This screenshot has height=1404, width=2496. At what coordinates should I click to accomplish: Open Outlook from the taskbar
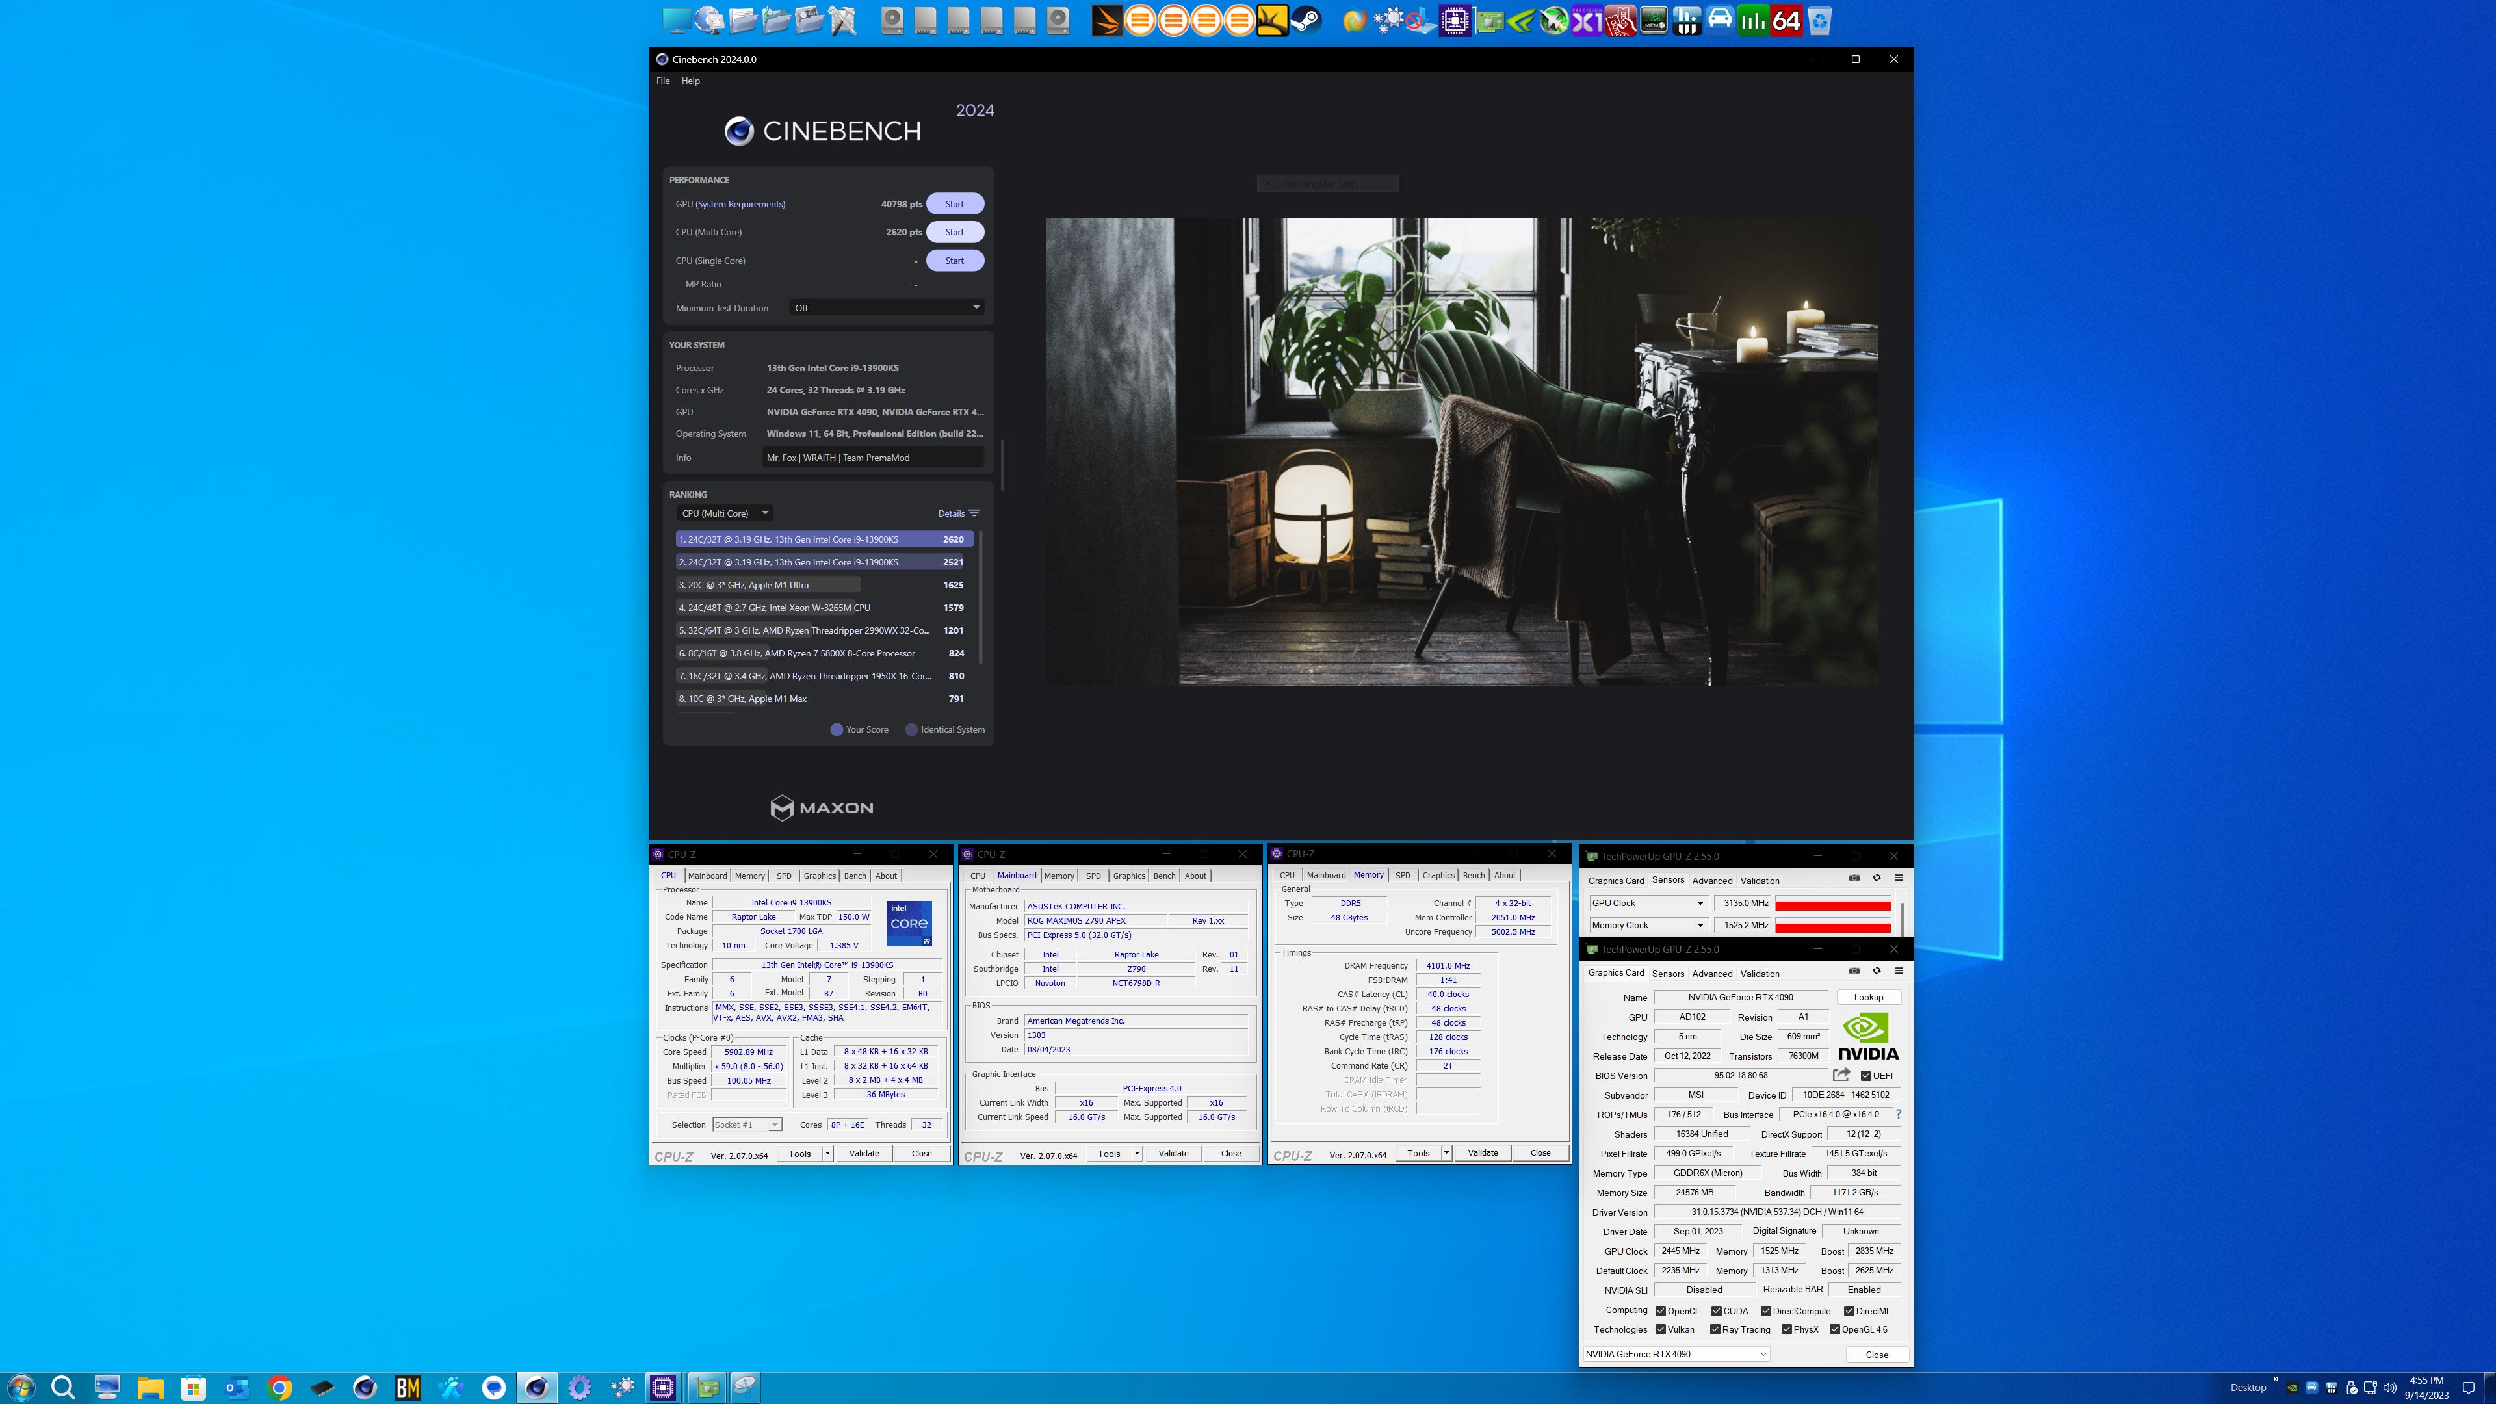tap(237, 1388)
